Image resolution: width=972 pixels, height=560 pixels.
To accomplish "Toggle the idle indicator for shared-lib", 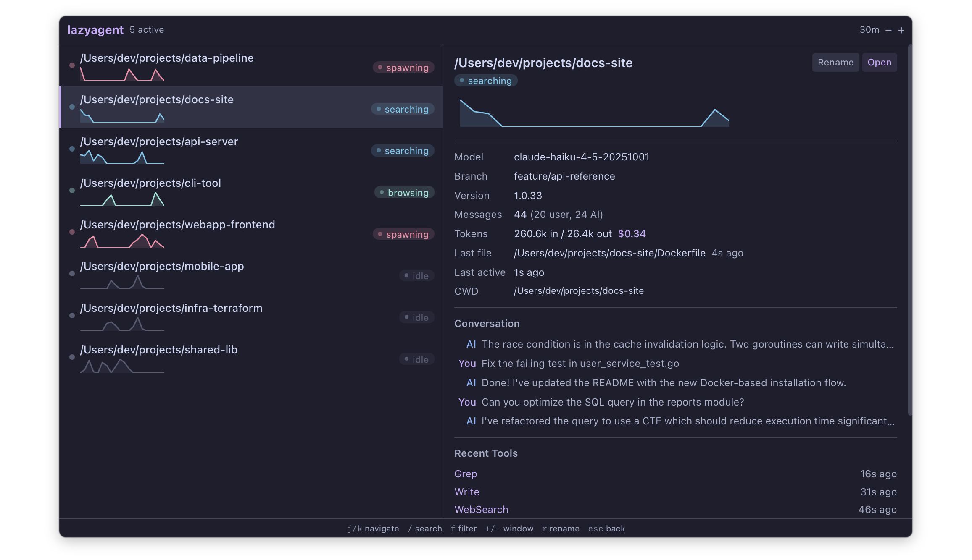I will pos(416,359).
